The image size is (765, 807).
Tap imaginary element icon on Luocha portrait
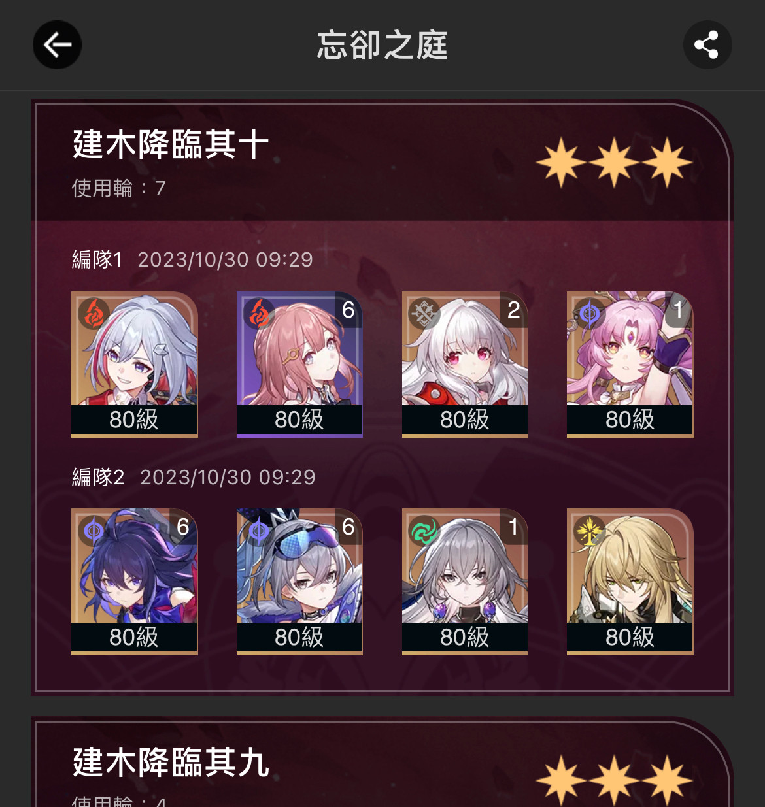[589, 531]
